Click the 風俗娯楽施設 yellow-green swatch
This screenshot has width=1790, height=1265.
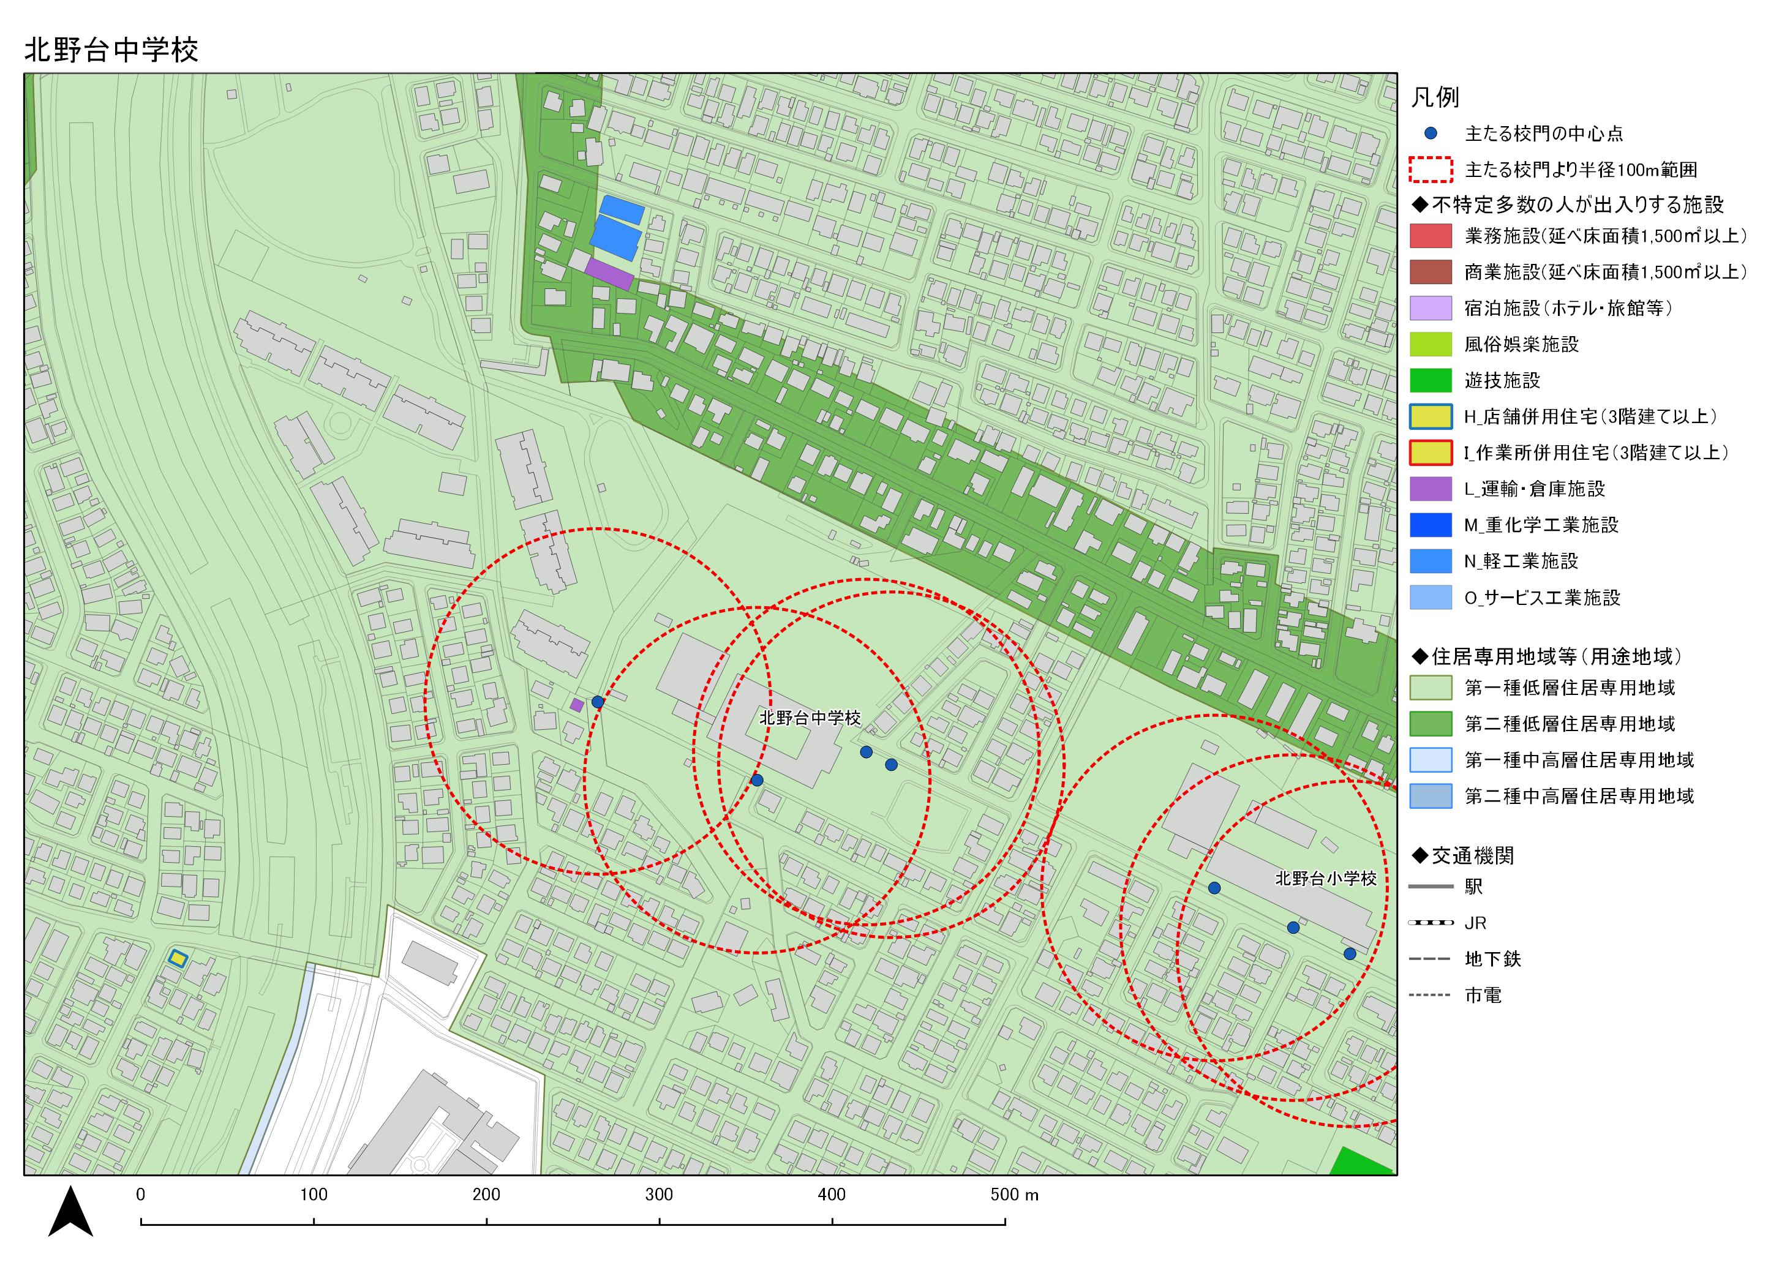tap(1431, 343)
